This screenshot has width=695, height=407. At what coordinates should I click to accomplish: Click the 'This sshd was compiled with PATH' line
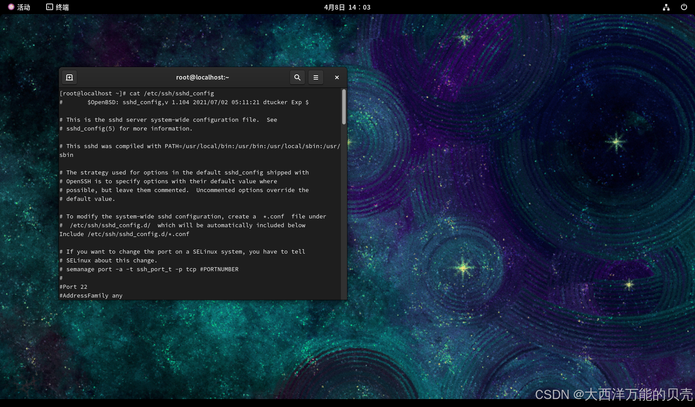click(200, 146)
